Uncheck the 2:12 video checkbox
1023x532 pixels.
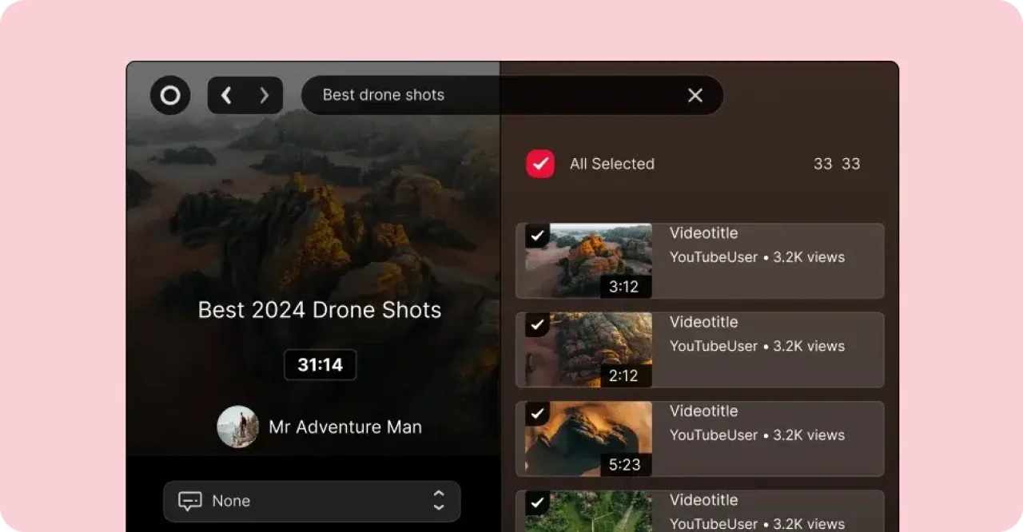(x=537, y=324)
